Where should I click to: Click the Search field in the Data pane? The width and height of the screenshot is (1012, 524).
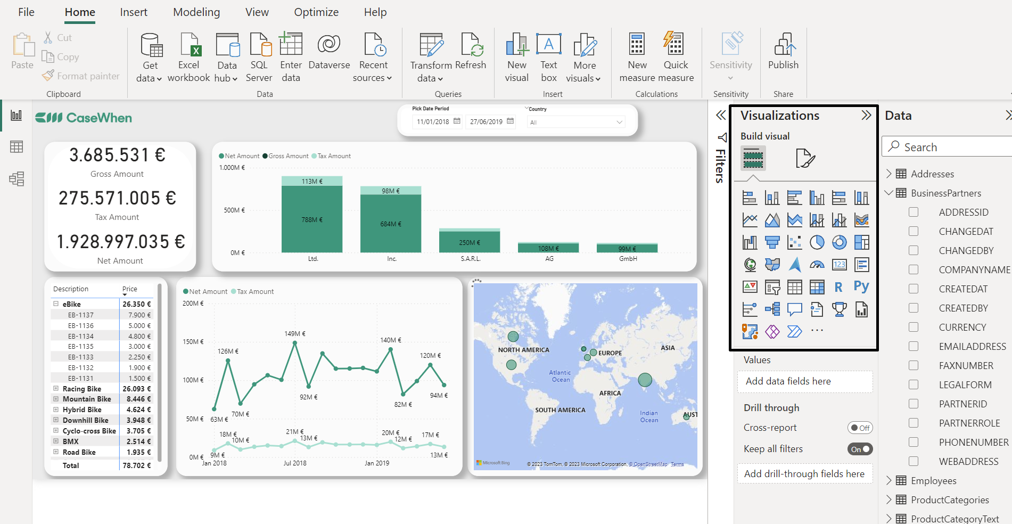pos(947,146)
